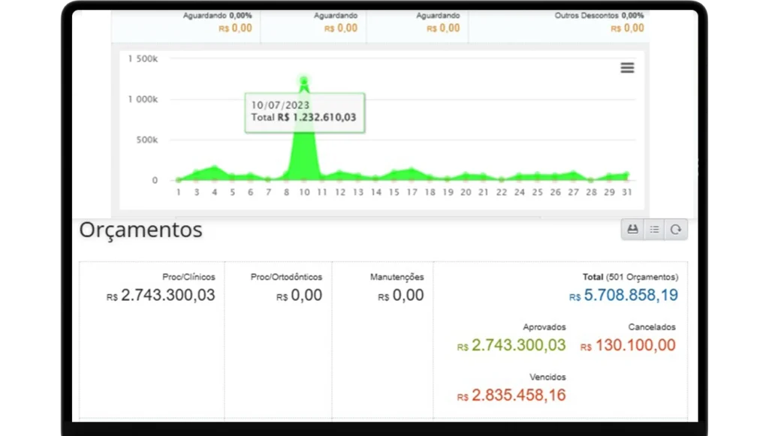The height and width of the screenshot is (436, 769).
Task: Click the inbox tray icon in Orçamentos toolbar
Action: click(x=632, y=230)
